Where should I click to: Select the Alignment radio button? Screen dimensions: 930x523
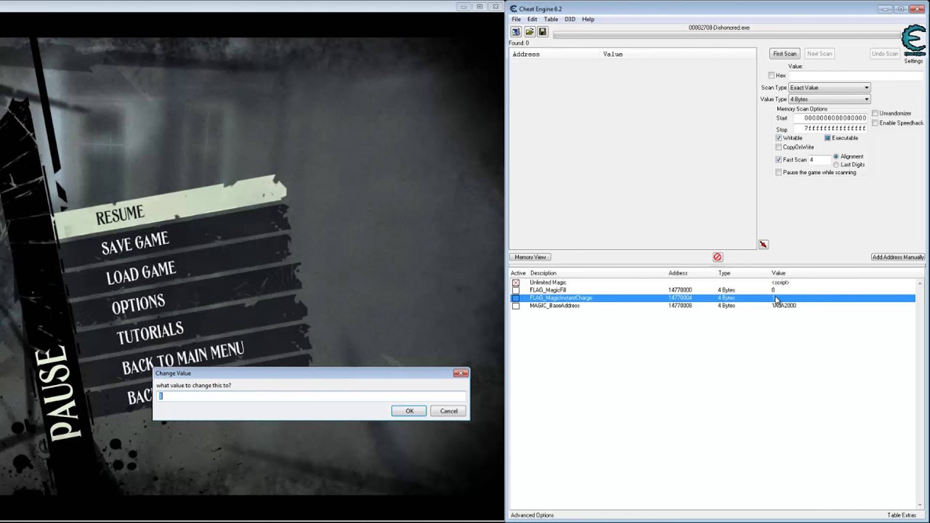point(836,156)
